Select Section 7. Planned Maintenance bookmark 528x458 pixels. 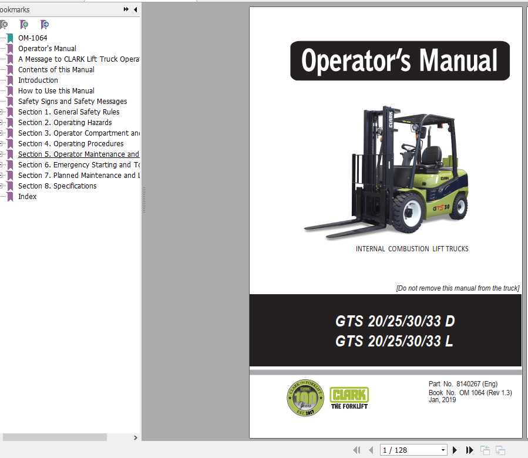point(79,175)
